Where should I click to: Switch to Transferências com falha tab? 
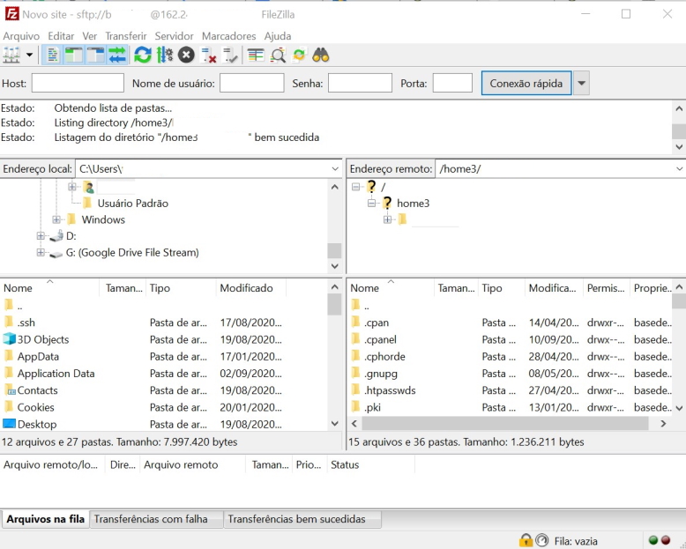(x=156, y=519)
